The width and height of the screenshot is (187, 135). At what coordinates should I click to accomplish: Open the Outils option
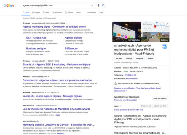(101, 13)
